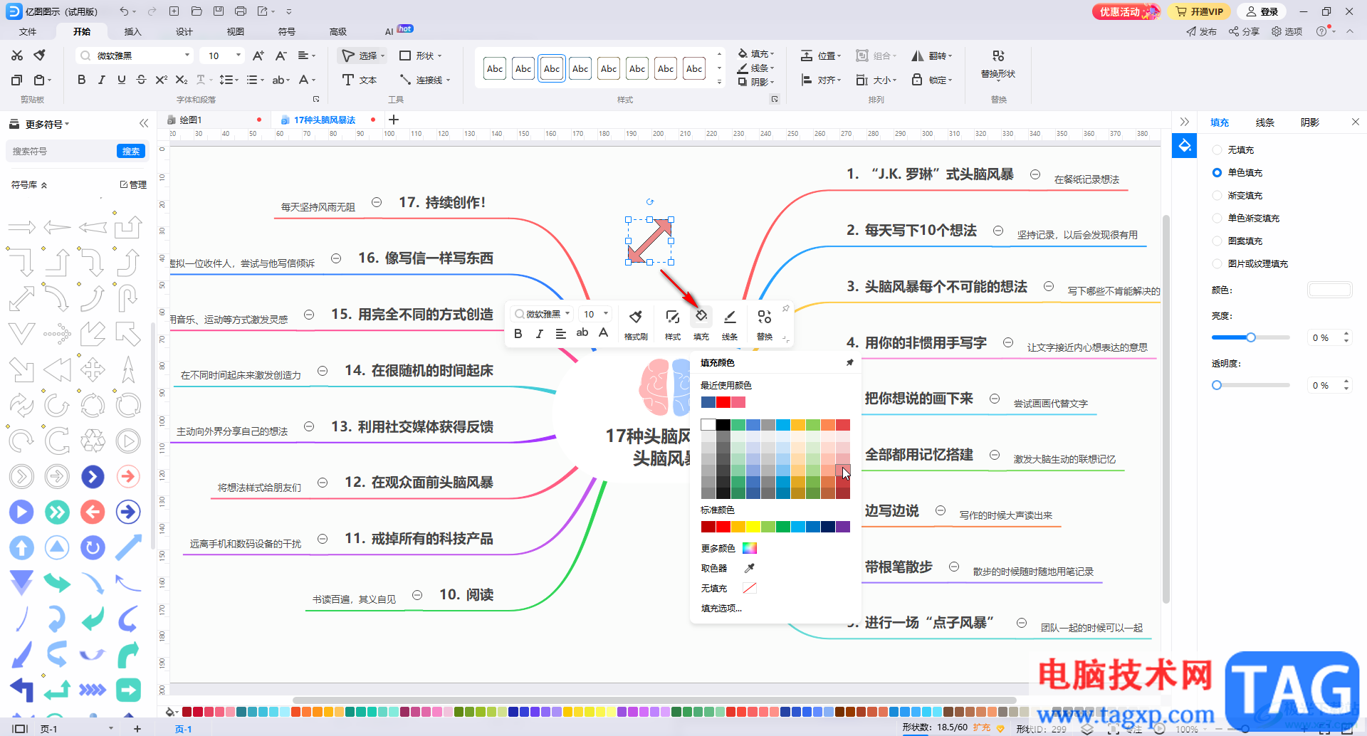This screenshot has width=1367, height=736.
Task: Click the Undo arrow in title bar
Action: (124, 11)
